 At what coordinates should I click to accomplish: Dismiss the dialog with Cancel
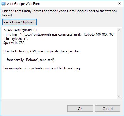click(x=108, y=109)
